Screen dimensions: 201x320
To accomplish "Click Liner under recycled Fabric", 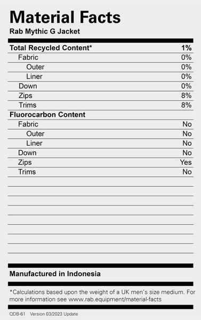I will [34, 76].
